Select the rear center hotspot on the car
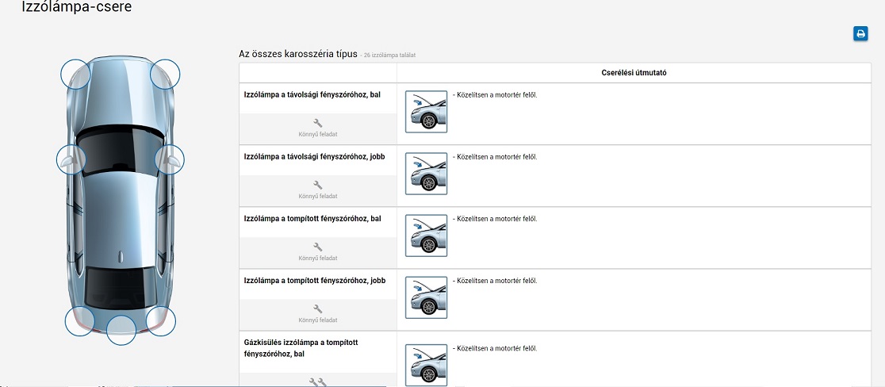Screen dimensions: 885x387 (x=121, y=330)
